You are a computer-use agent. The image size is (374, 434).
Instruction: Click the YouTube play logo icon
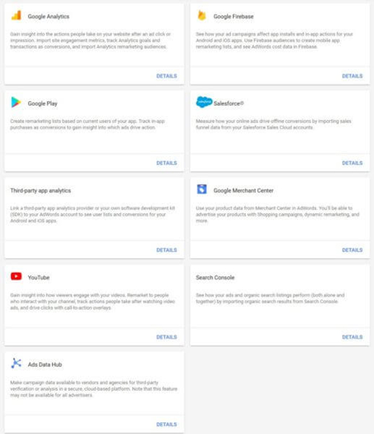(x=16, y=277)
